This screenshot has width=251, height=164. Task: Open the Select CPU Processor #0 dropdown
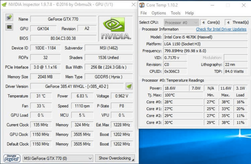(181, 22)
